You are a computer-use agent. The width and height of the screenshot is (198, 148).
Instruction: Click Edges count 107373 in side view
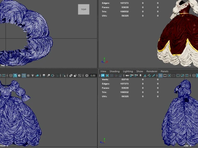pos(124,83)
